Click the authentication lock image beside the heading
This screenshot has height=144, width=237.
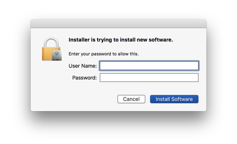[51, 50]
